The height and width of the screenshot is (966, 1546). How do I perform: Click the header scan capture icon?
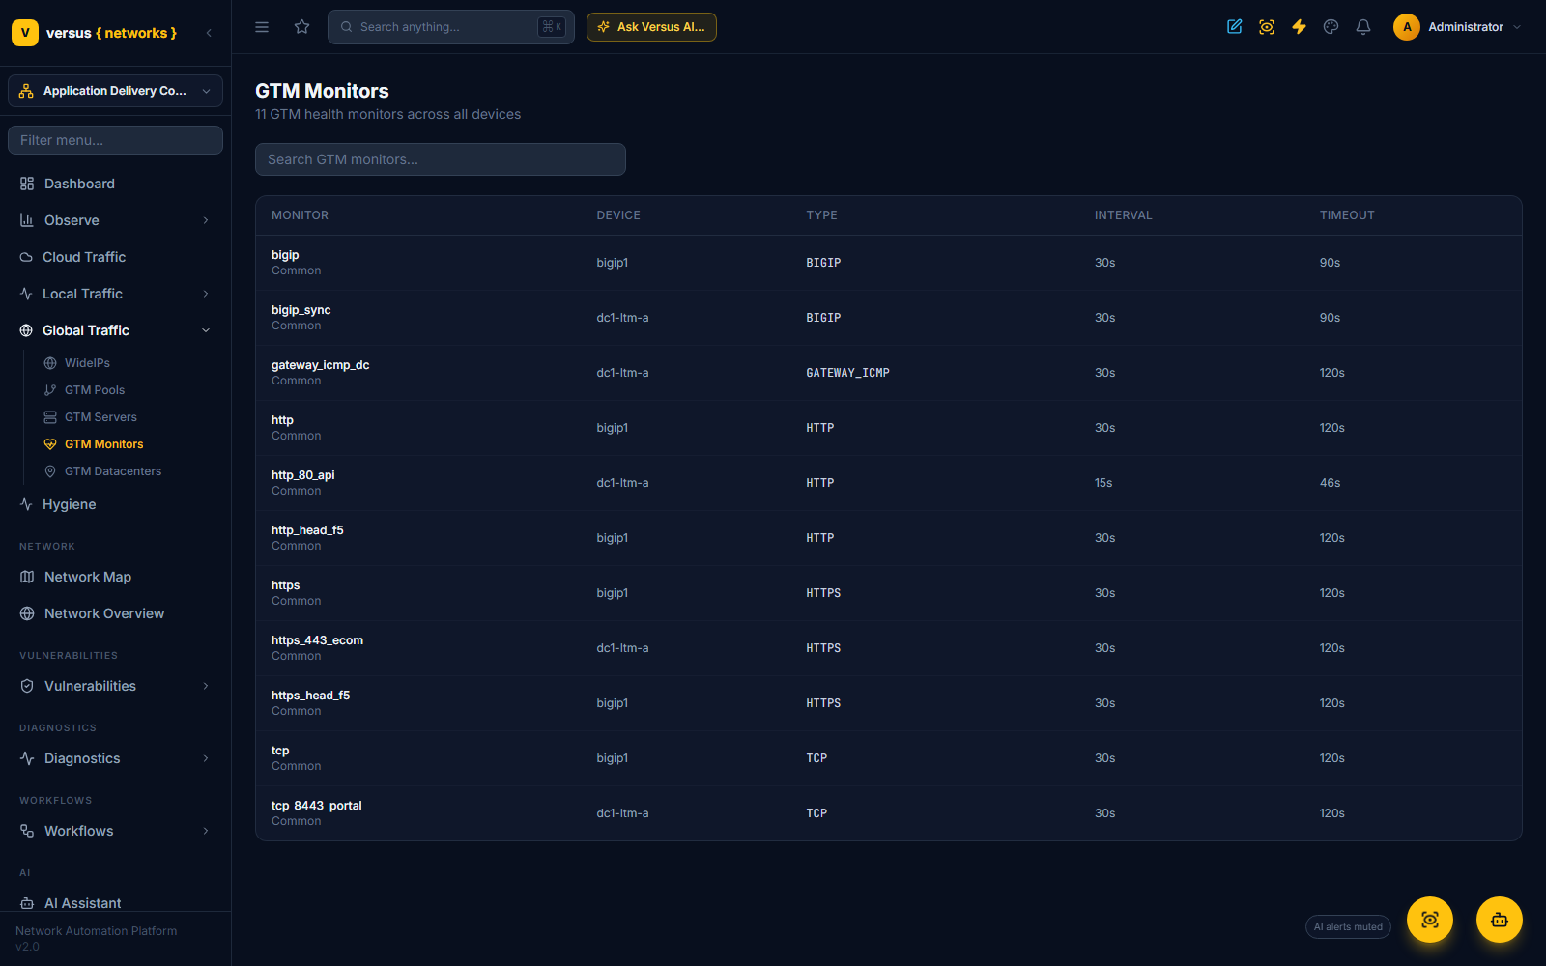coord(1266,27)
